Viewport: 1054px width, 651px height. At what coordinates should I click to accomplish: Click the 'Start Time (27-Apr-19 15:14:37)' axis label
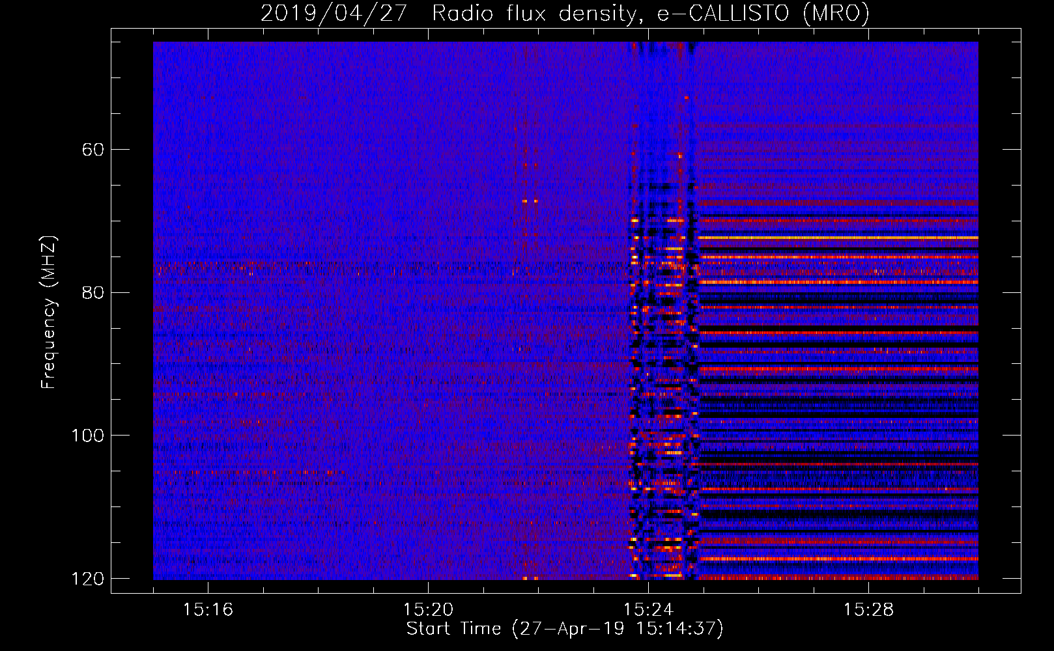tap(565, 629)
